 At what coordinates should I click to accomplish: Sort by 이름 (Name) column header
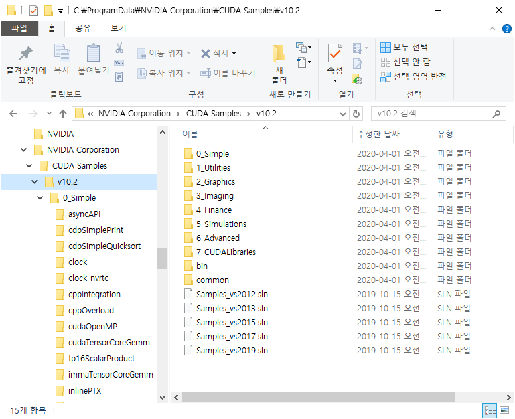[x=190, y=134]
